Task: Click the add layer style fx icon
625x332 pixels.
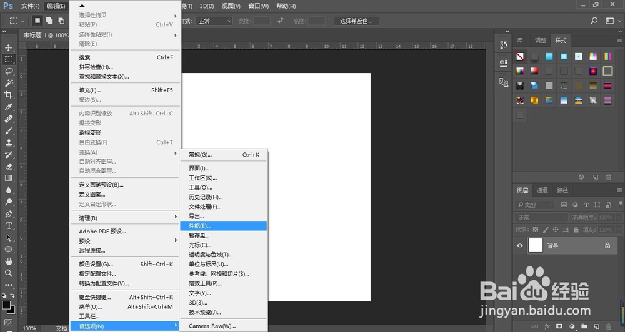Action: [x=547, y=326]
